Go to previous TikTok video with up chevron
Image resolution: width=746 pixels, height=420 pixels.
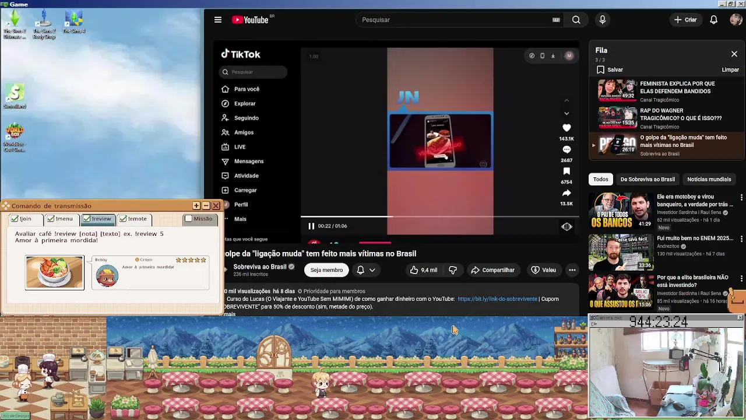point(566,100)
